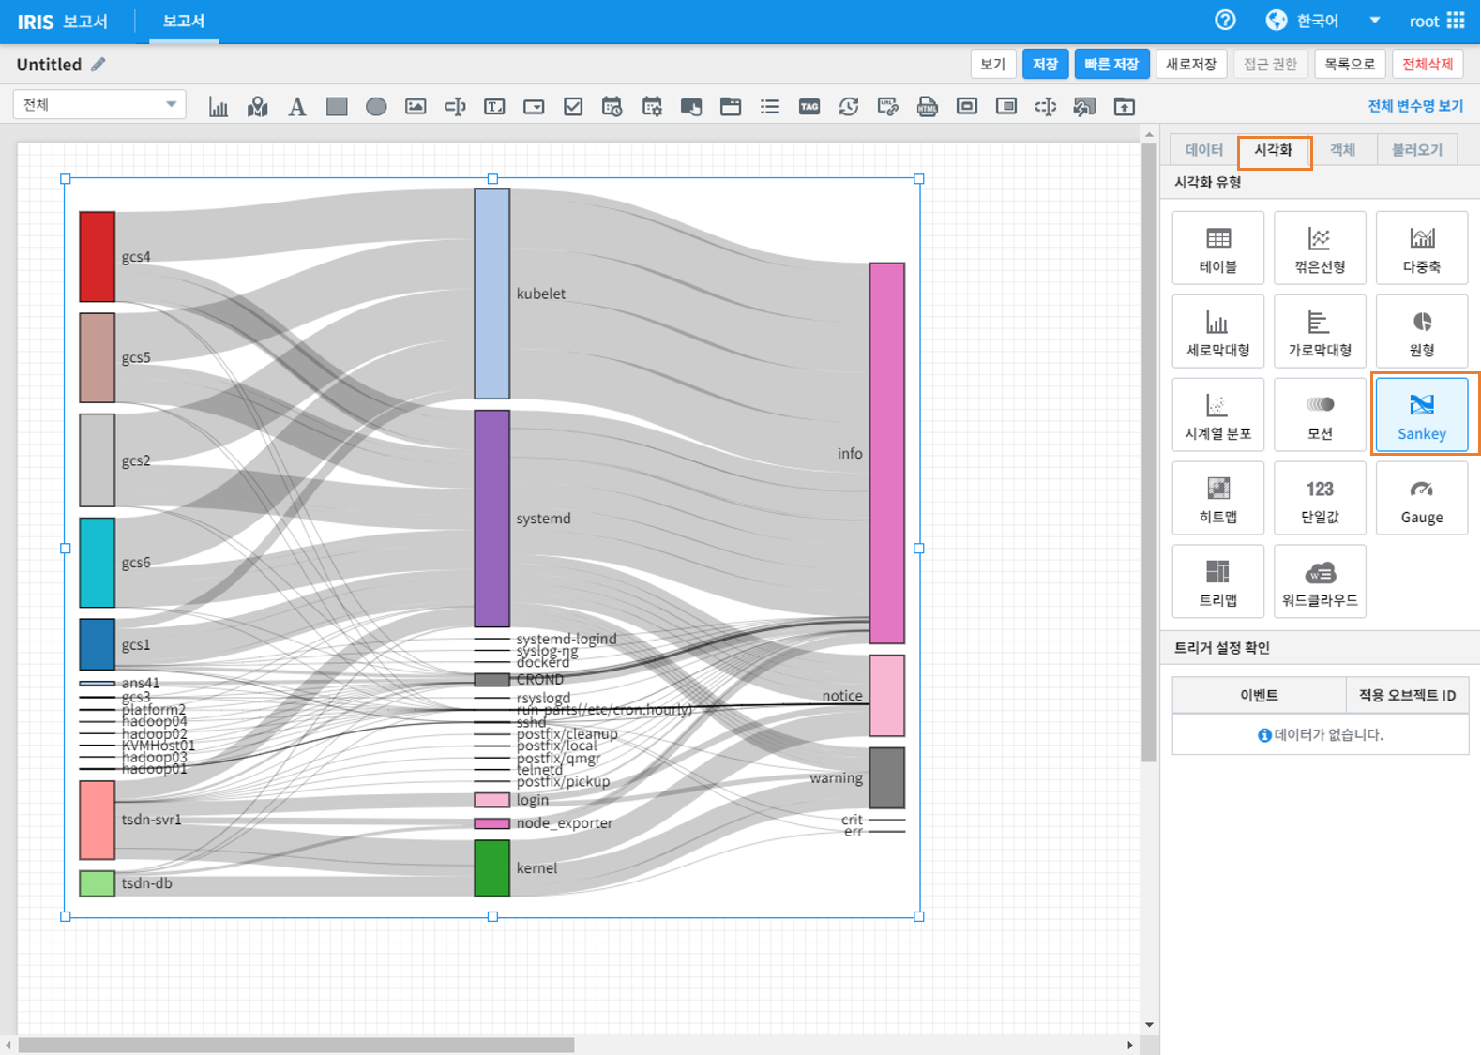Add a chart object from toolbar
Screen dimensions: 1481x1055
tap(219, 107)
